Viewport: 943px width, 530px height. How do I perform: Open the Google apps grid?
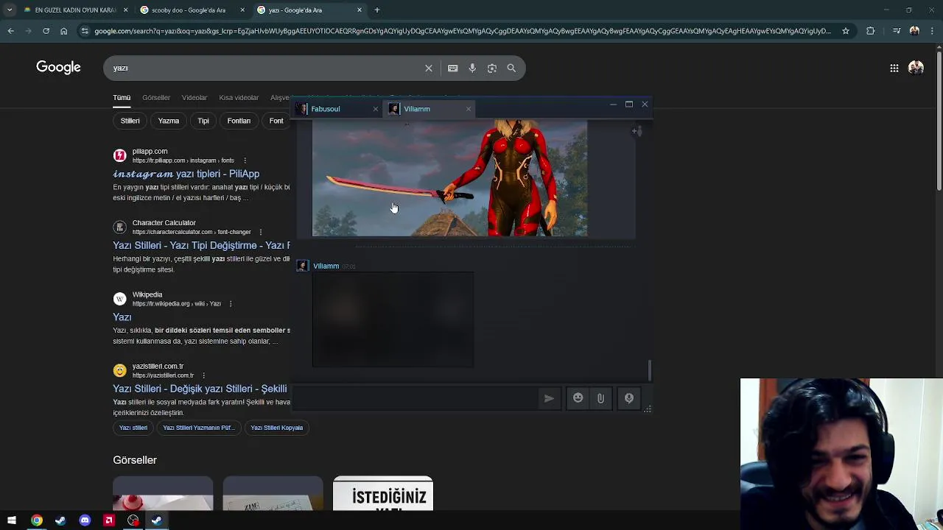click(894, 68)
